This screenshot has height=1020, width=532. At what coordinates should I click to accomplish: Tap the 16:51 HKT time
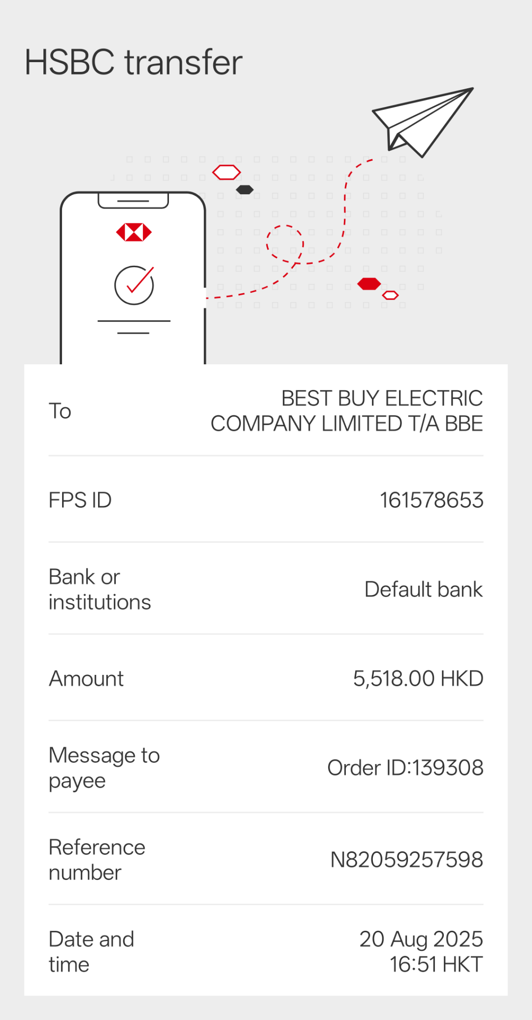(436, 964)
